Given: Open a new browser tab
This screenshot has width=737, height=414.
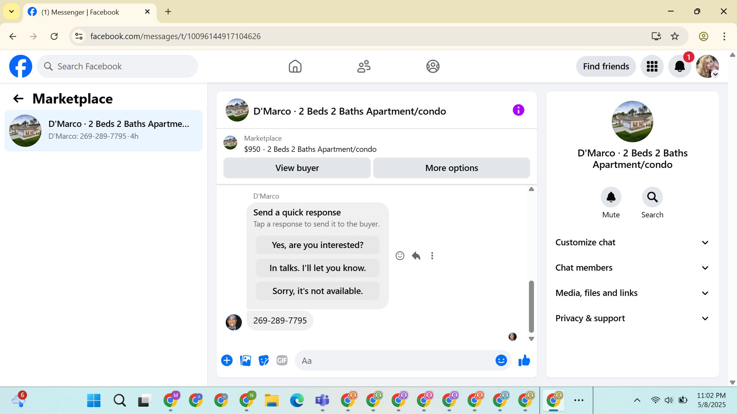Looking at the screenshot, I should point(168,11).
